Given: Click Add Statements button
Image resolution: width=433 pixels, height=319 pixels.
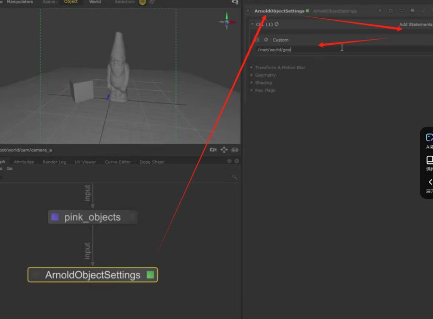Looking at the screenshot, I should 415,24.
